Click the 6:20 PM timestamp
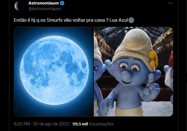 pyautogui.click(x=22, y=124)
